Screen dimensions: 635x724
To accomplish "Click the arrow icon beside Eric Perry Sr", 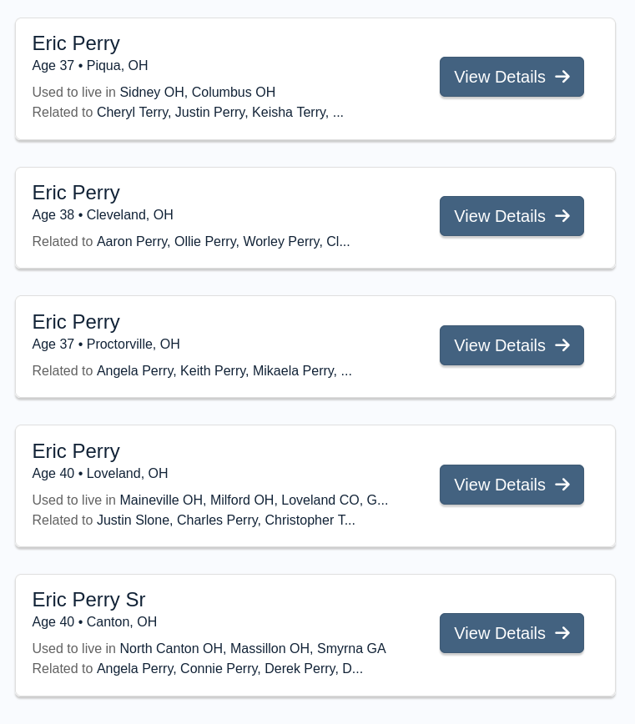I will pyautogui.click(x=562, y=633).
